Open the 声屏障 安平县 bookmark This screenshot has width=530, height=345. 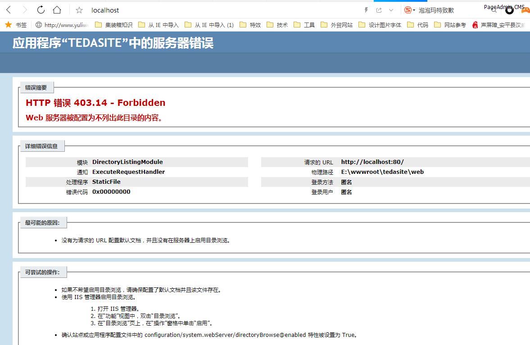(x=498, y=25)
